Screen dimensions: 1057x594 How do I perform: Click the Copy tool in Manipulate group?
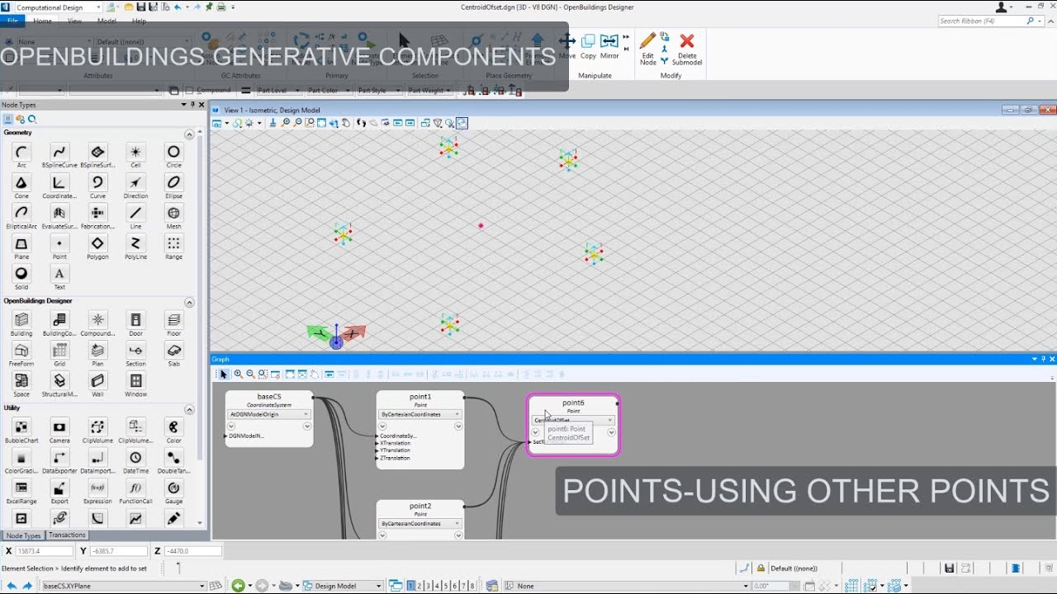click(588, 46)
